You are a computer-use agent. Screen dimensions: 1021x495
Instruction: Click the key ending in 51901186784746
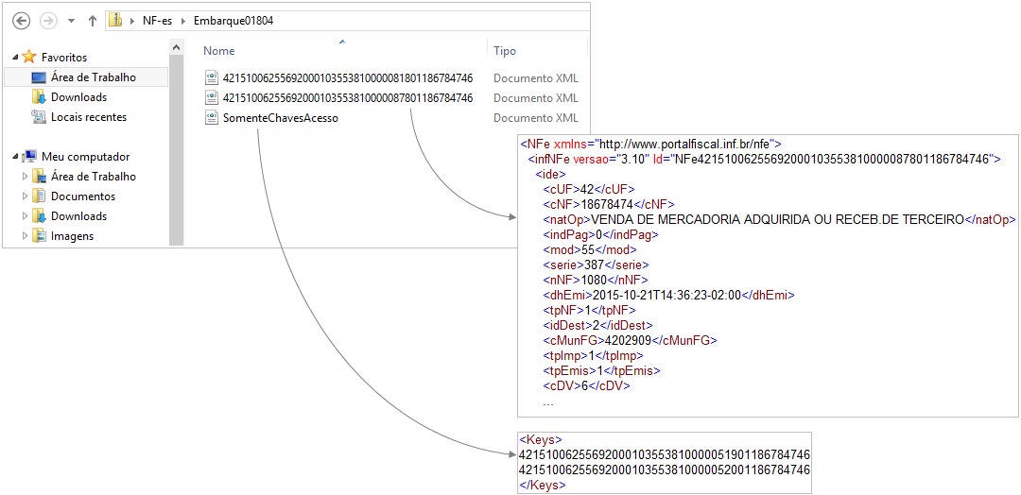tap(665, 454)
